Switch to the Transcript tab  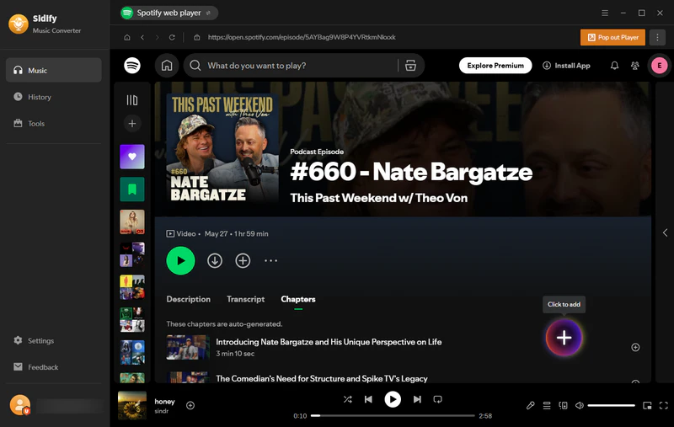point(245,299)
